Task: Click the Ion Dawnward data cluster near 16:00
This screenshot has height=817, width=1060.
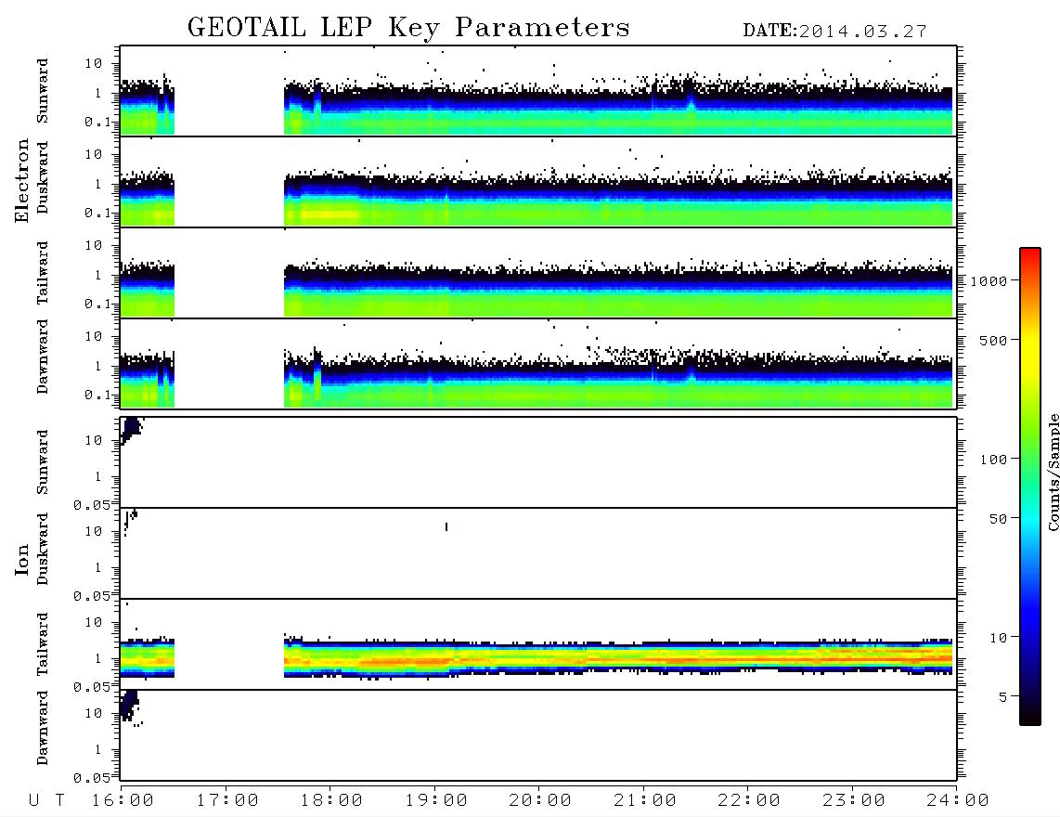Action: point(131,707)
